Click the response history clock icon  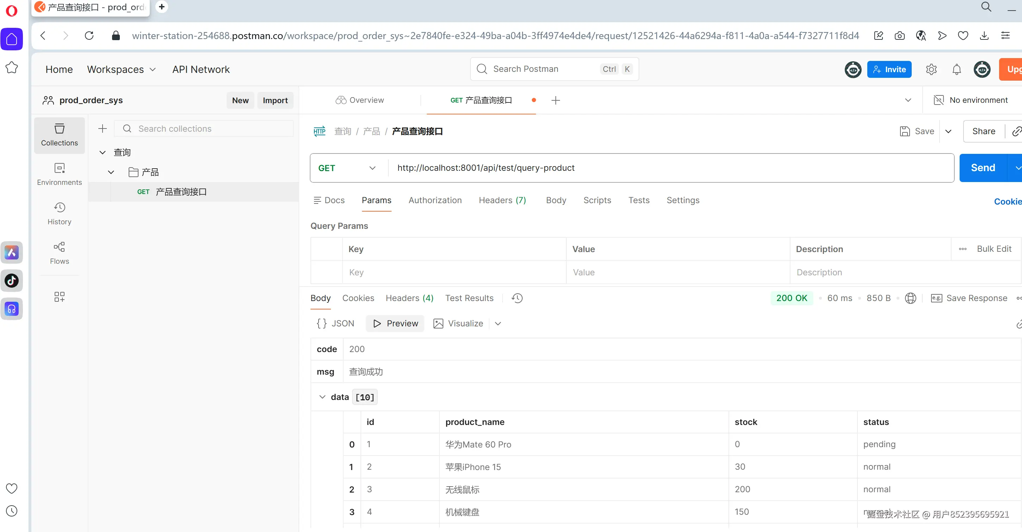point(517,298)
